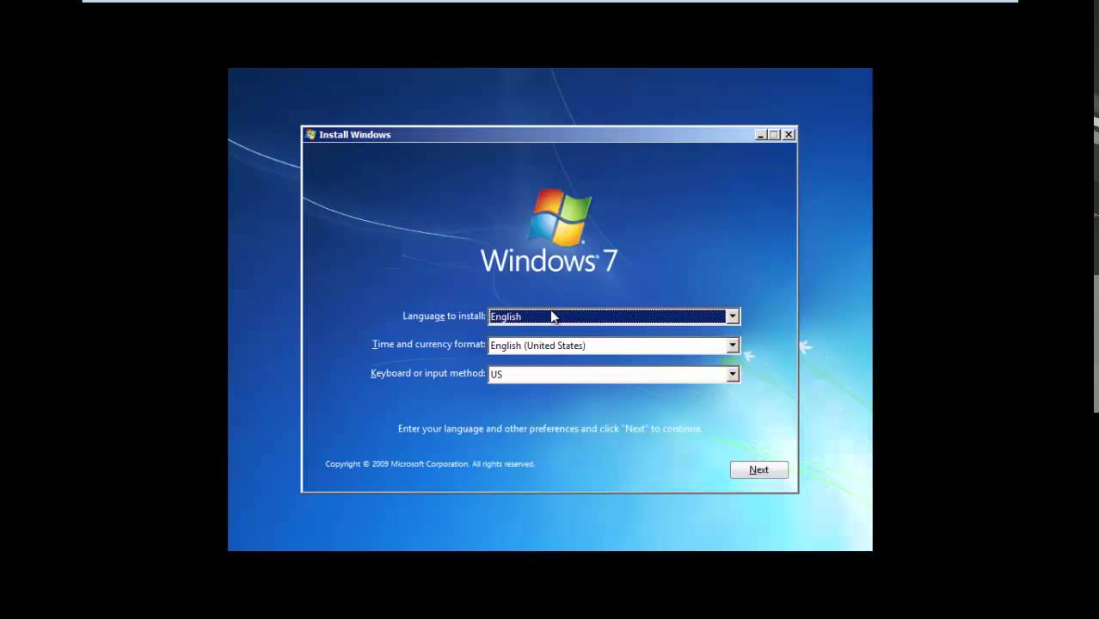Click the Windows 7 flag logo
This screenshot has height=619, width=1099.
(x=560, y=217)
